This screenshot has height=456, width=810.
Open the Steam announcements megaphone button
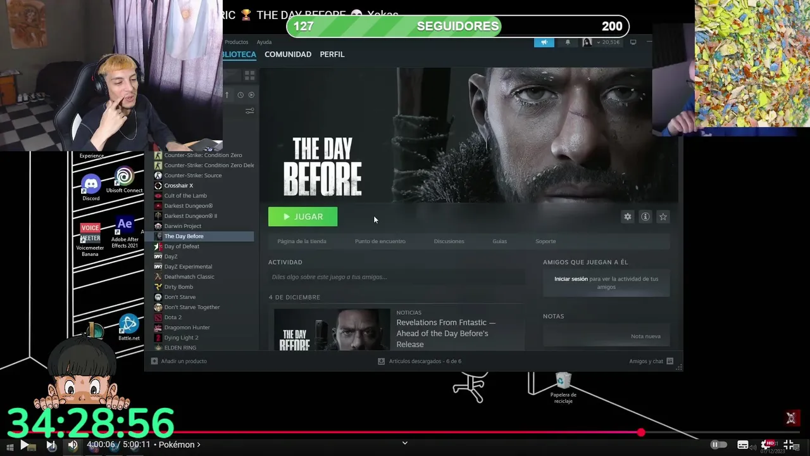click(x=544, y=42)
